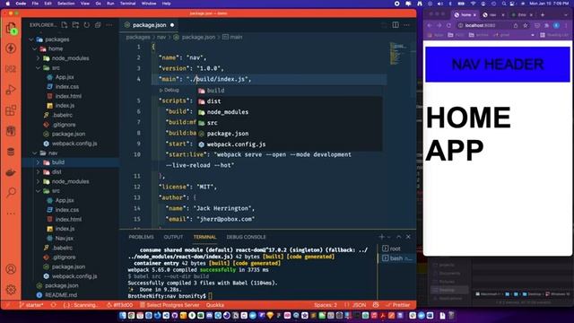Image resolution: width=574 pixels, height=323 pixels.
Task: Open editor more actions ellipsis
Action: tap(406, 25)
